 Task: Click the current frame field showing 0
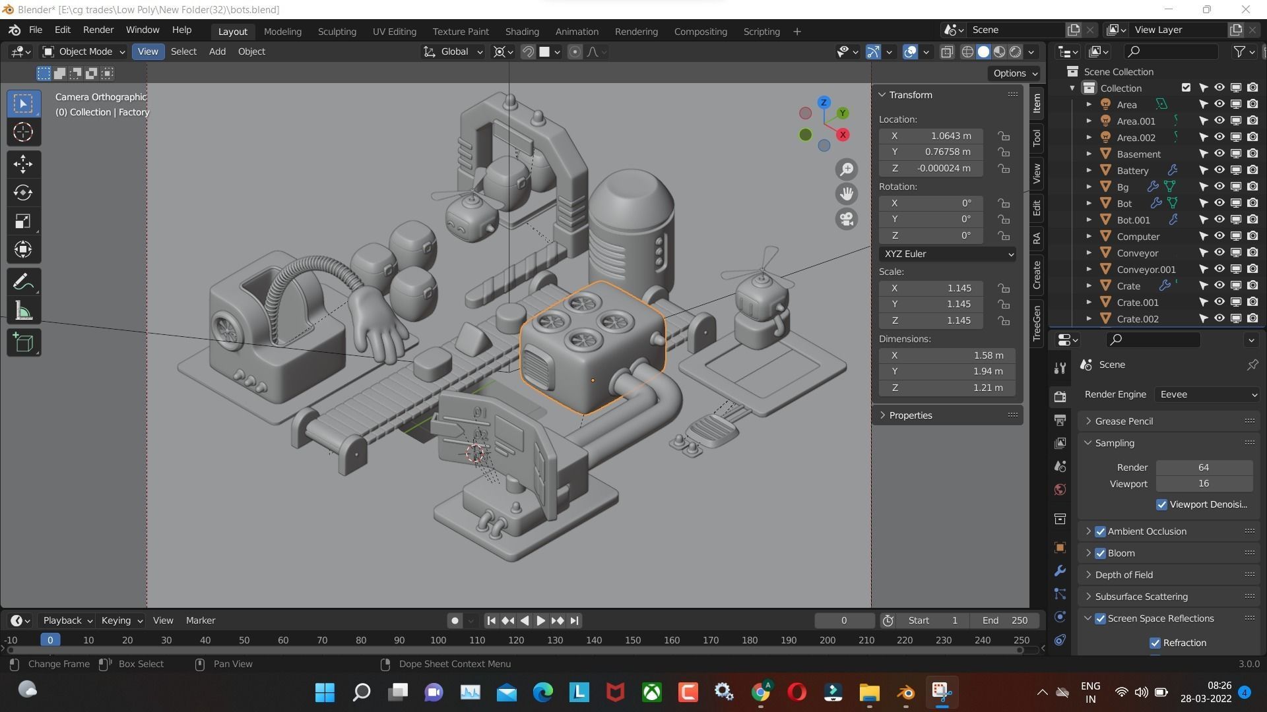(844, 620)
